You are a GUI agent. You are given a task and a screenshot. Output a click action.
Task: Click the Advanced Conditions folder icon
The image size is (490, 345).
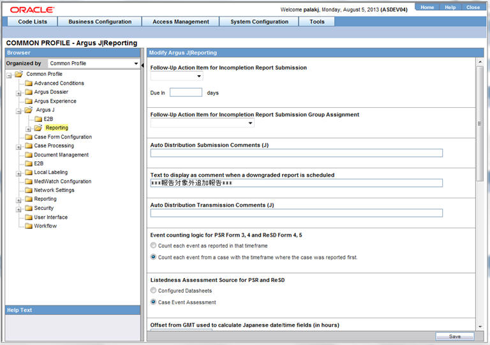(29, 83)
